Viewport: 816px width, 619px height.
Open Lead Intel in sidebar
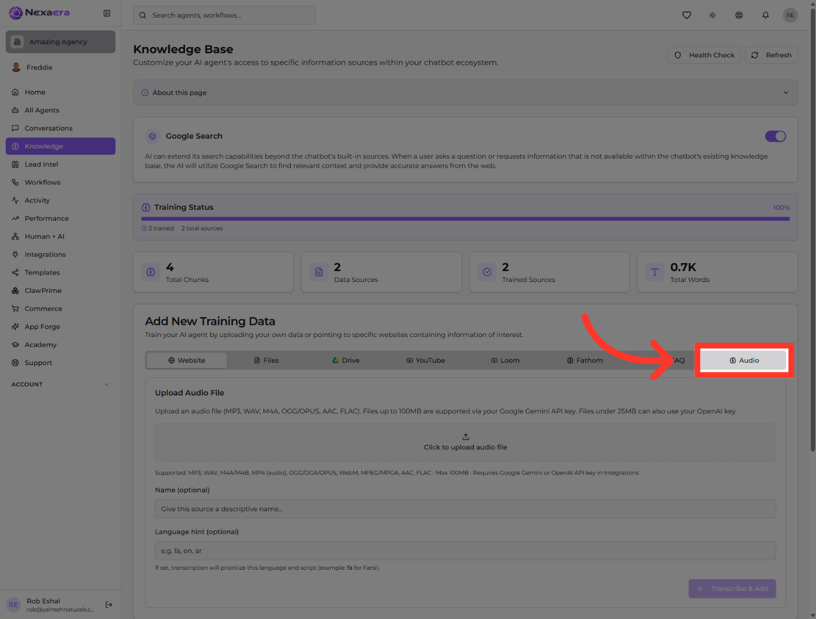click(x=60, y=164)
